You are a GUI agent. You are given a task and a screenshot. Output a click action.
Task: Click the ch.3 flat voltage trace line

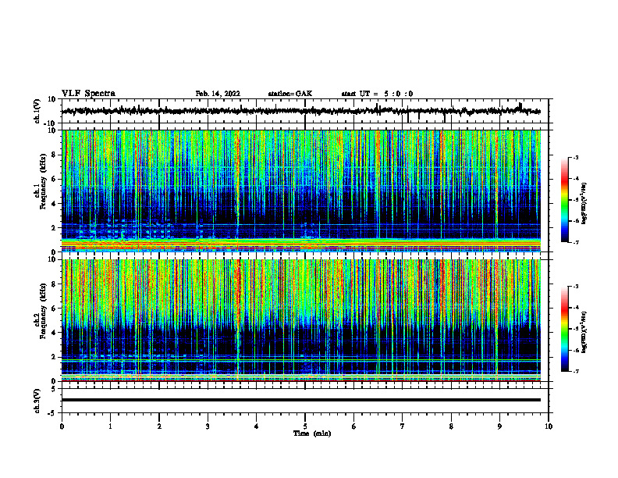pyautogui.click(x=301, y=400)
